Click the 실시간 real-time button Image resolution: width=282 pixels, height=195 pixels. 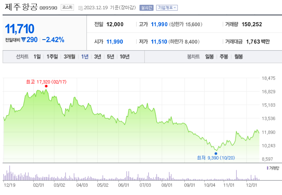point(147,8)
